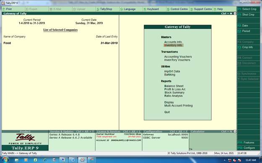Select Accounts Info menu entry
This screenshot has height=163, width=262.
click(173, 42)
